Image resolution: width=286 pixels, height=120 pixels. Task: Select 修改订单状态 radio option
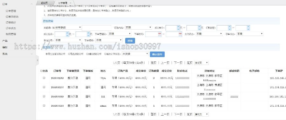[x=105, y=54]
